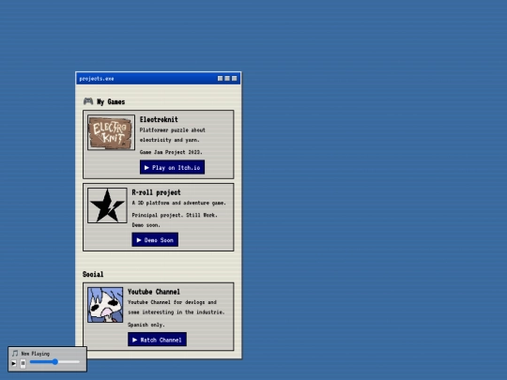This screenshot has height=380, width=507.
Task: Click last window control in projects.exe title bar
Action: point(235,78)
